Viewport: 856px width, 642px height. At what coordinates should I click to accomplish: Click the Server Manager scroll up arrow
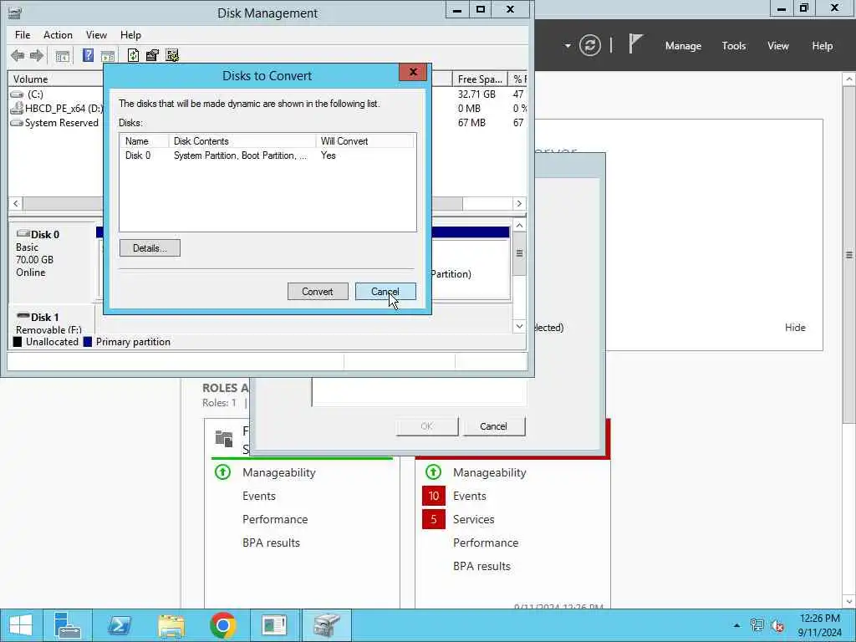[849, 79]
